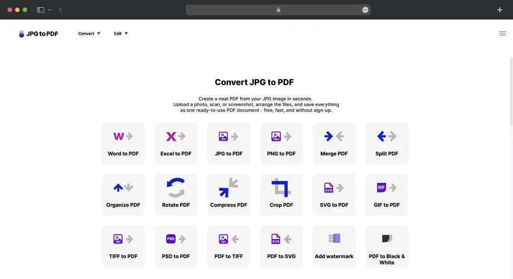Viewport: 513px width, 279px height.
Task: Click the JPG to PDF site logo
Action: (38, 34)
